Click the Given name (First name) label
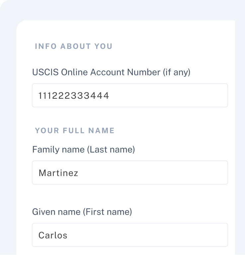The width and height of the screenshot is (245, 255). 82,212
